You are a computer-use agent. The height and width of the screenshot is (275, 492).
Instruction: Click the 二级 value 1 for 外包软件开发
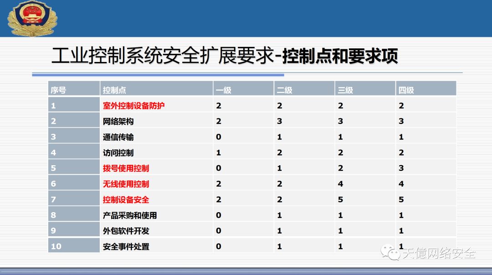tap(280, 231)
